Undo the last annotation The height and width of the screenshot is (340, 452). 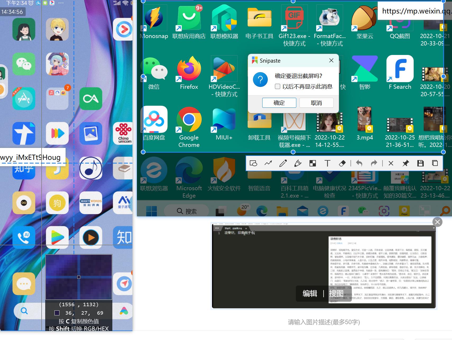click(x=359, y=163)
